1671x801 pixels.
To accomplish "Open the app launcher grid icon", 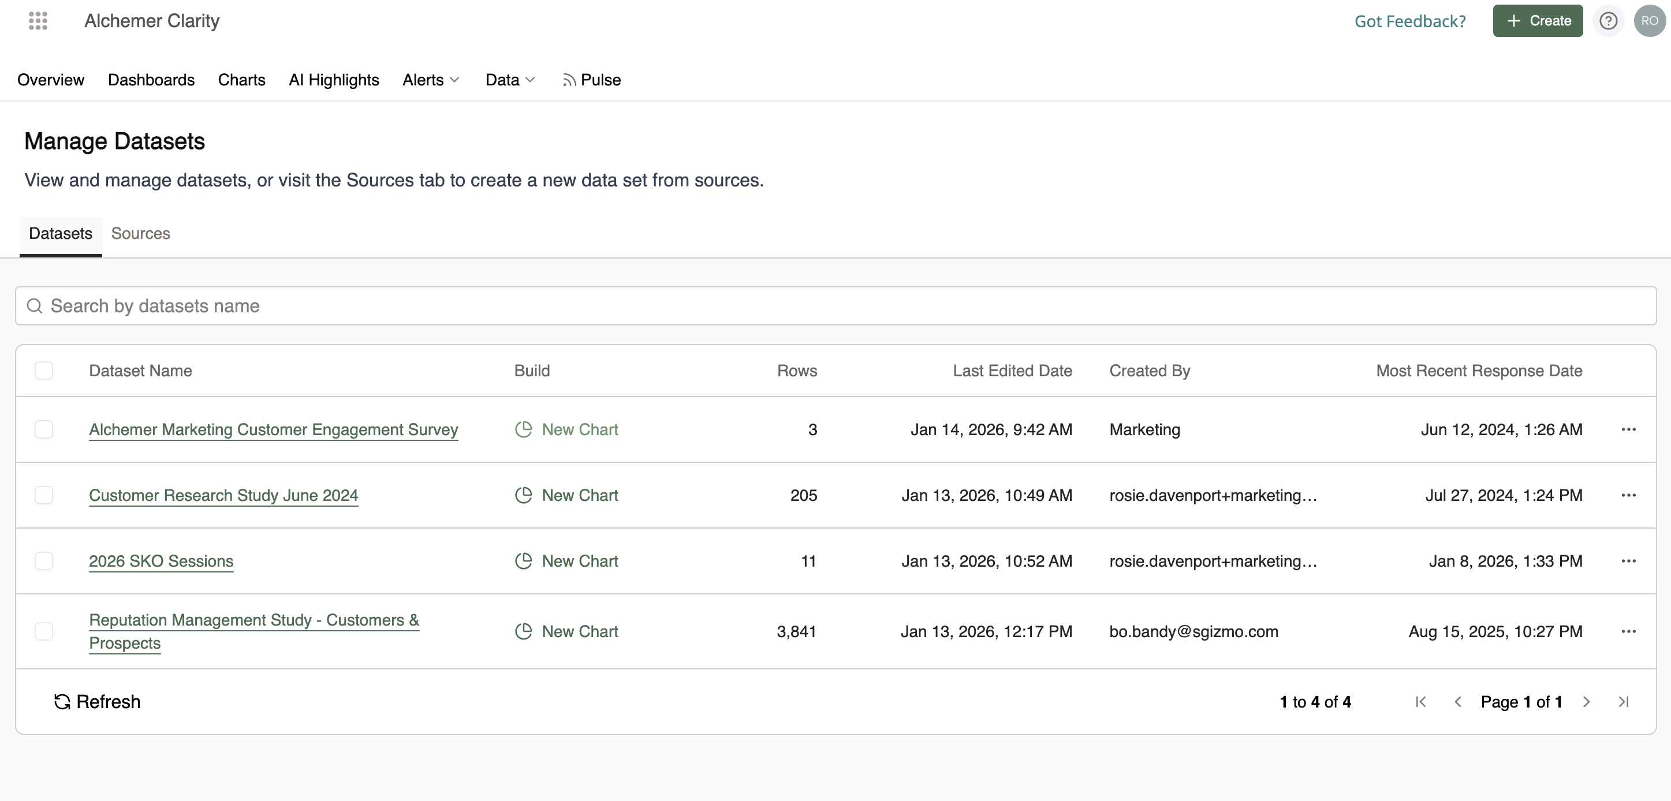I will 38,21.
